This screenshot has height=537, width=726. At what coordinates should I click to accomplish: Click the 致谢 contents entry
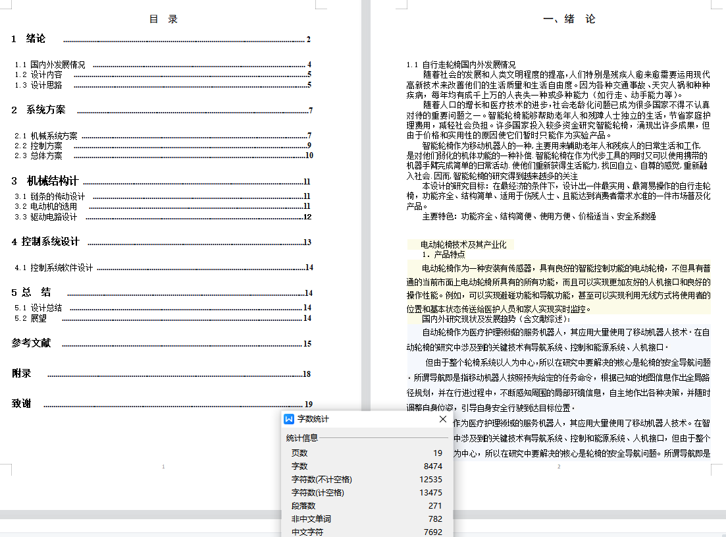click(x=22, y=404)
